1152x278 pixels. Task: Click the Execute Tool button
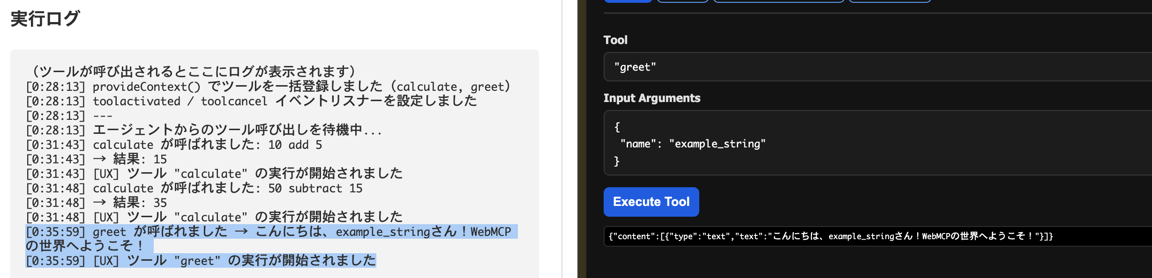[651, 202]
